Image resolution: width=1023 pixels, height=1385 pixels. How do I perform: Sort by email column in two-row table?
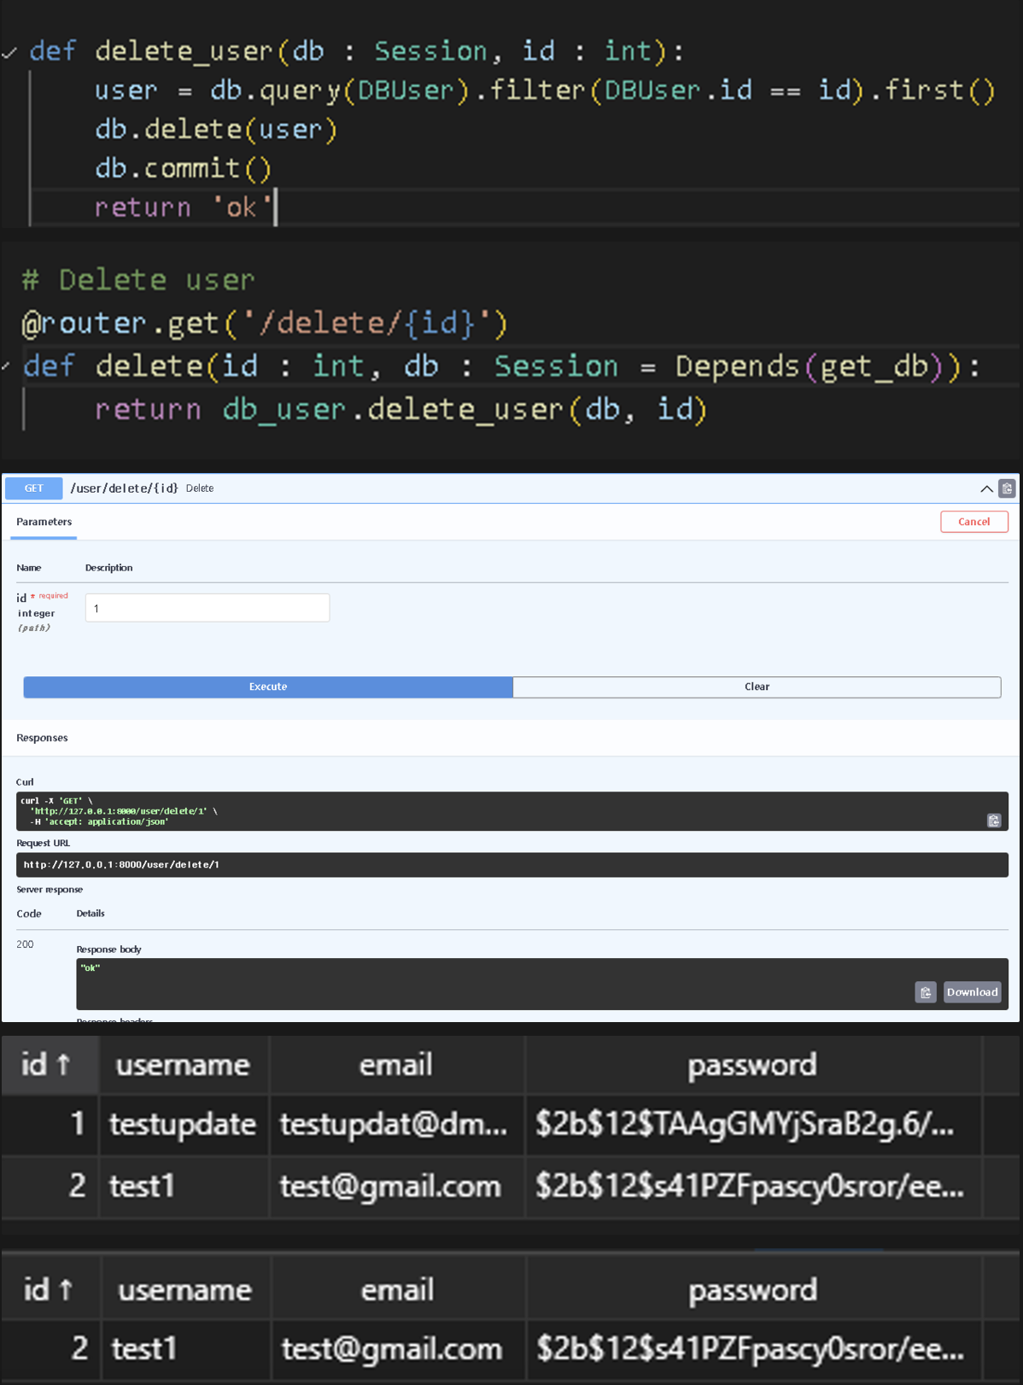point(395,1065)
